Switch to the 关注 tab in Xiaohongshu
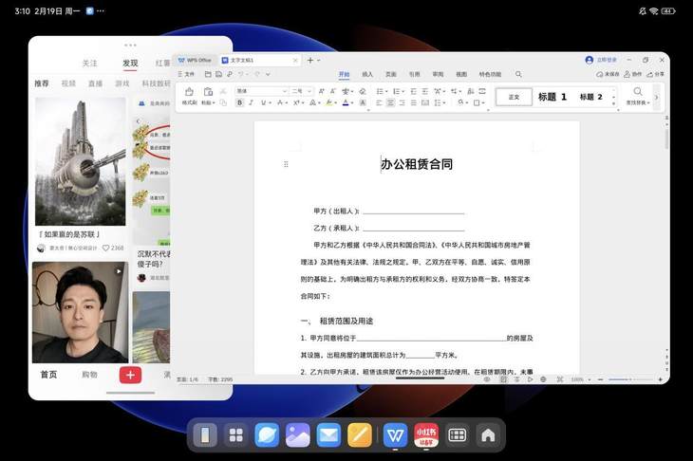This screenshot has width=693, height=461. 89,64
